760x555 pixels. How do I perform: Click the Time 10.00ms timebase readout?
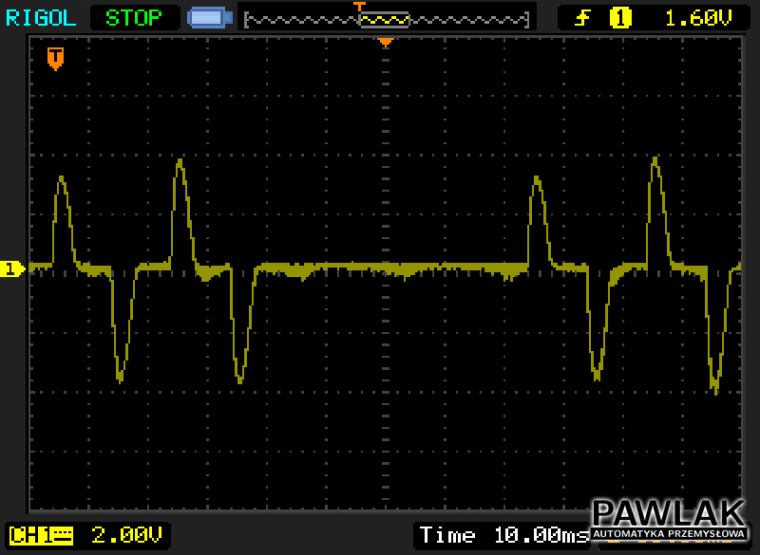tap(503, 536)
